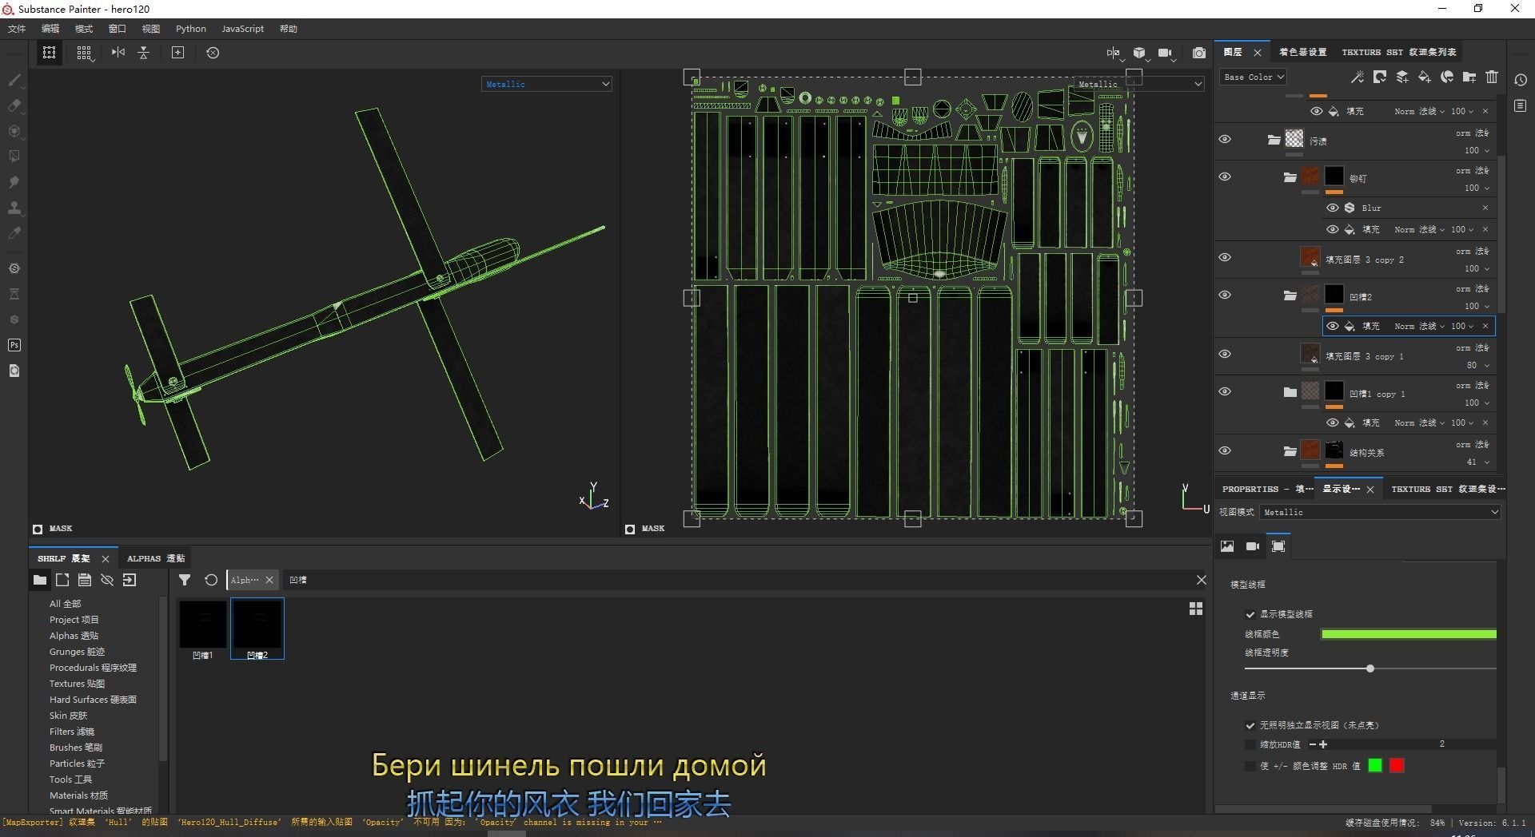Toggle visibility of the 结构关系 folder layer
The width and height of the screenshot is (1535, 837).
tap(1225, 451)
